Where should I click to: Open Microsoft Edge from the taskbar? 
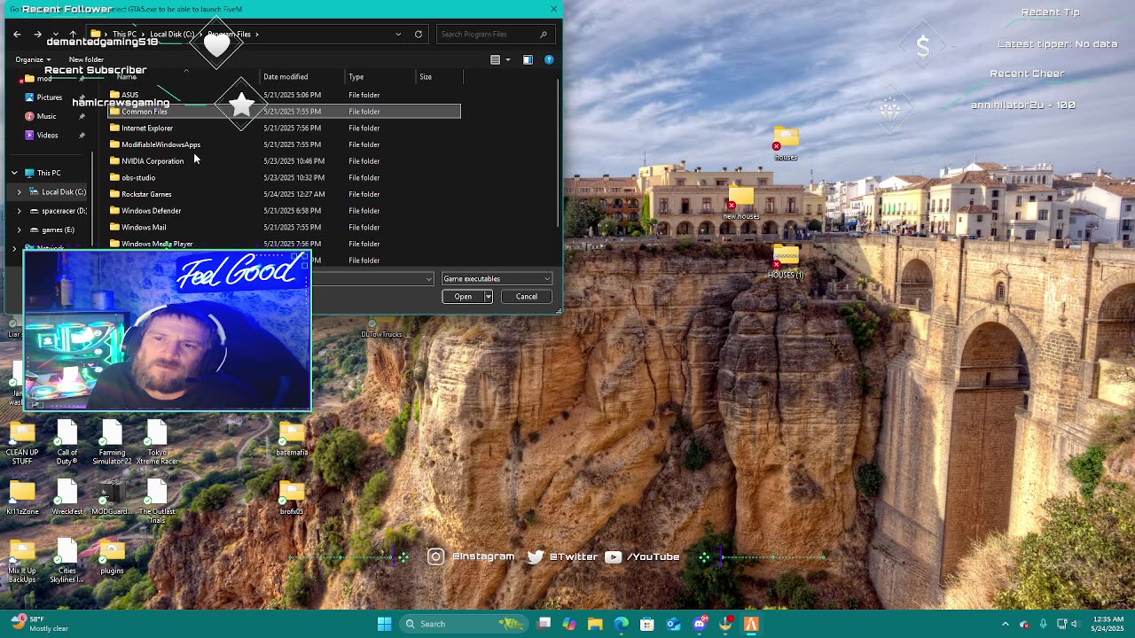pyautogui.click(x=622, y=624)
